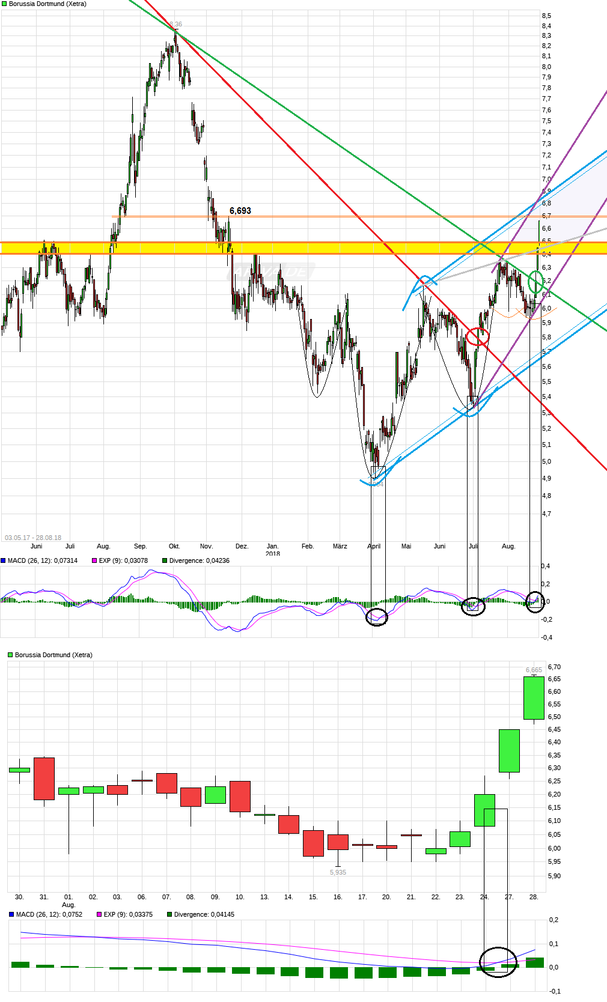Click the red candle for day 31.
Screen dimensions: 607x1002
tap(44, 779)
